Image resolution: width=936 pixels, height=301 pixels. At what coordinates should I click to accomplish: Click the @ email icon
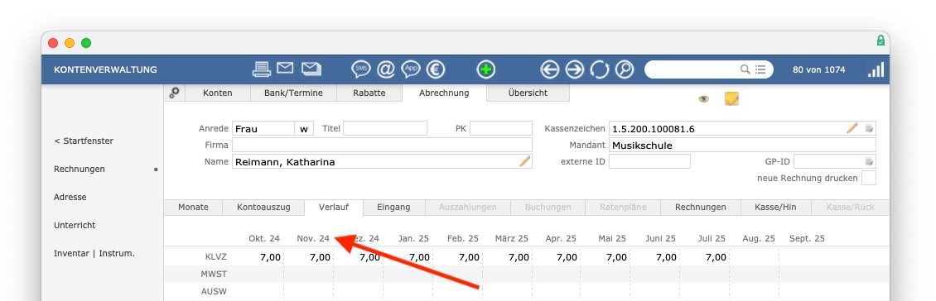click(386, 69)
